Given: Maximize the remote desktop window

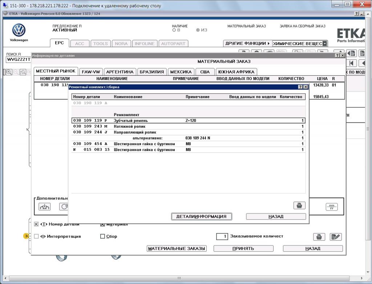Looking at the screenshot, I should click(348, 4).
